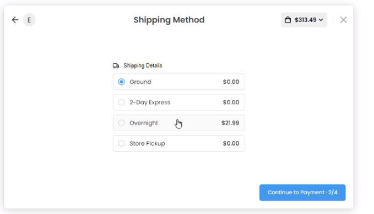374x214 pixels.
Task: Click the shopping bag icon
Action: point(288,20)
